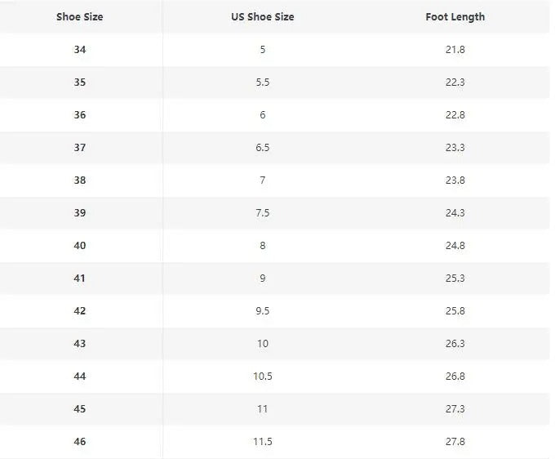
Task: Select the foot length 24.8 cell
Action: click(455, 246)
